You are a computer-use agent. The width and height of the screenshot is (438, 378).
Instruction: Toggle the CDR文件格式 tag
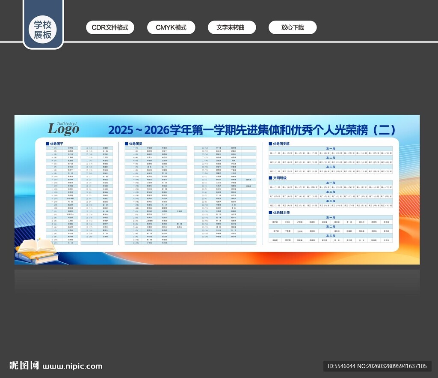[110, 27]
